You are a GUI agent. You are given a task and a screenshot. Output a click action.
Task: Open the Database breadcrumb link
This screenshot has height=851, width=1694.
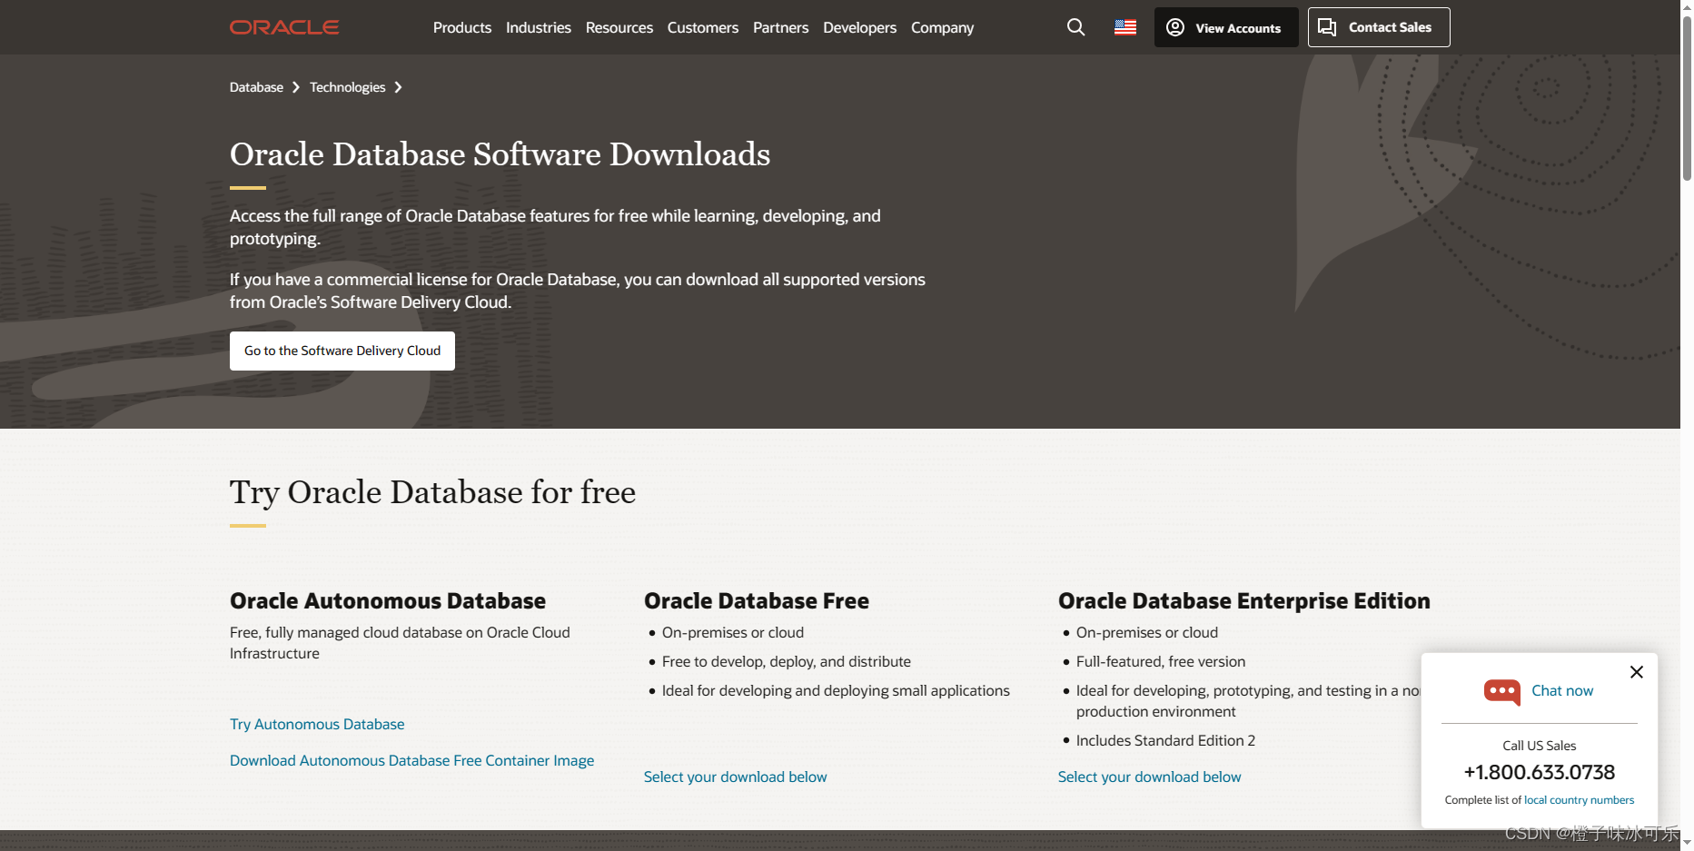(256, 87)
